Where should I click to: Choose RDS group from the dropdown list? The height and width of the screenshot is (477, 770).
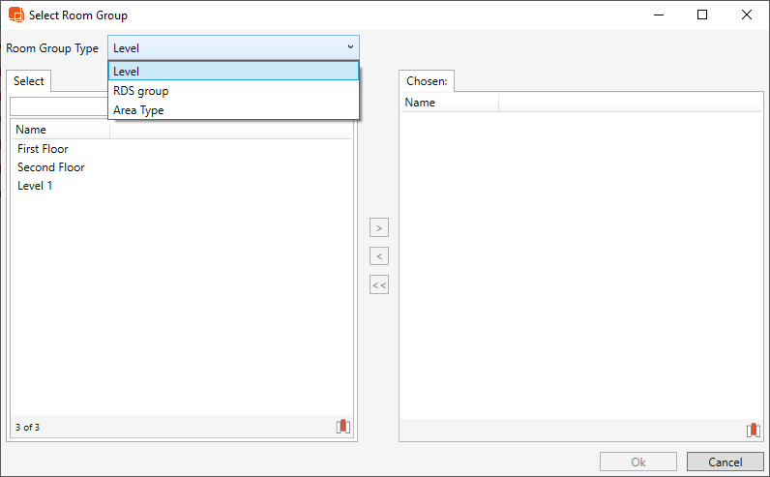pyautogui.click(x=233, y=91)
